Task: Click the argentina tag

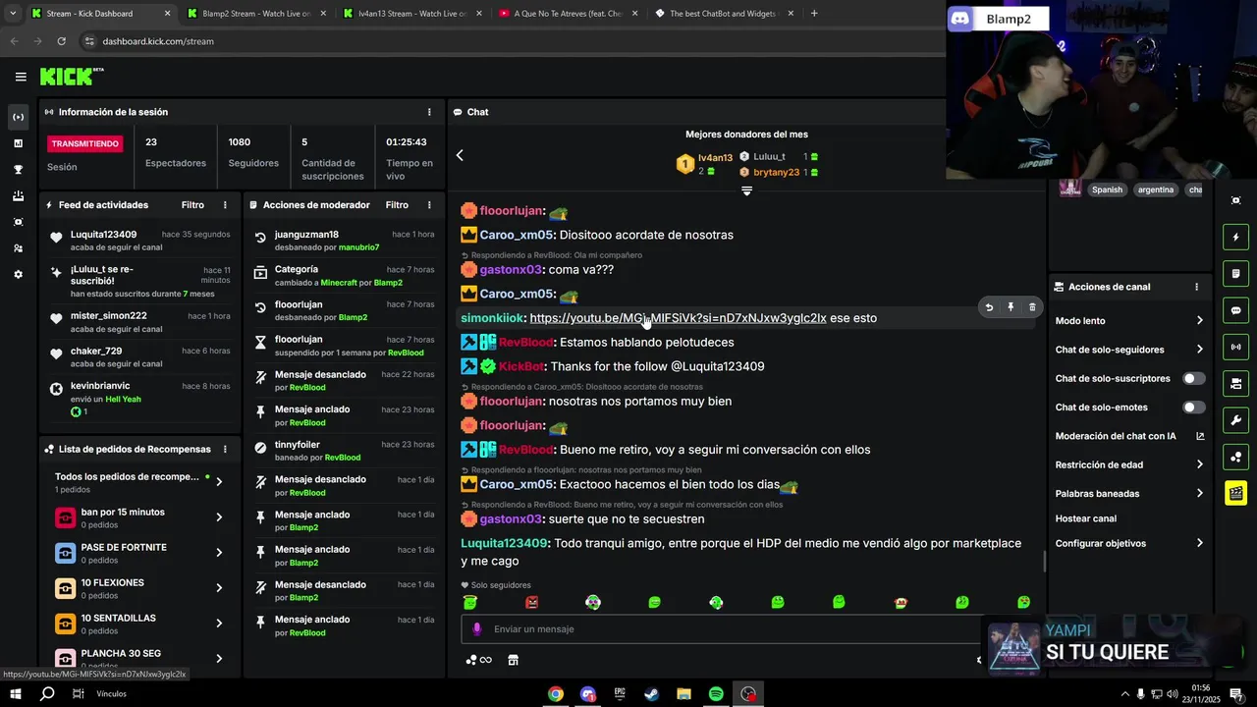Action: (1156, 190)
